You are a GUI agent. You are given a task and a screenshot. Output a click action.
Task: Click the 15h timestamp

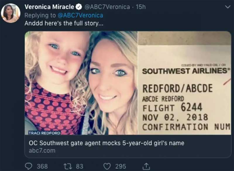pos(141,7)
